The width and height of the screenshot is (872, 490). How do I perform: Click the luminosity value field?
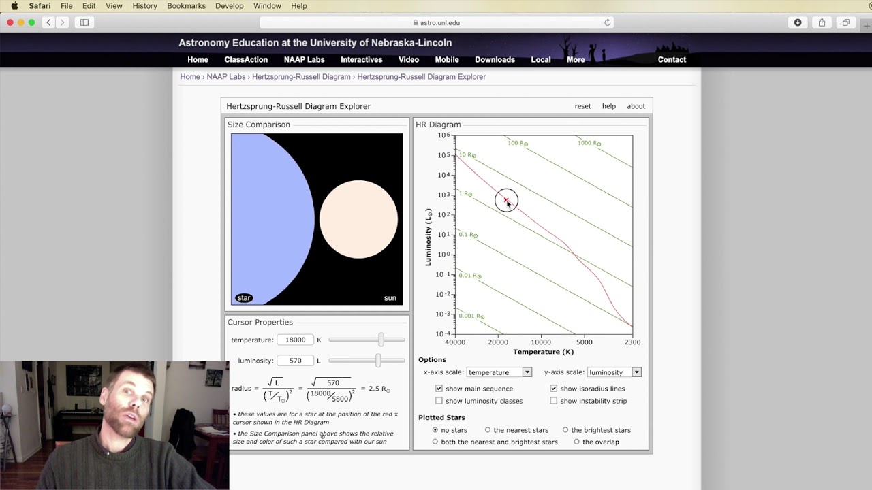pyautogui.click(x=296, y=361)
